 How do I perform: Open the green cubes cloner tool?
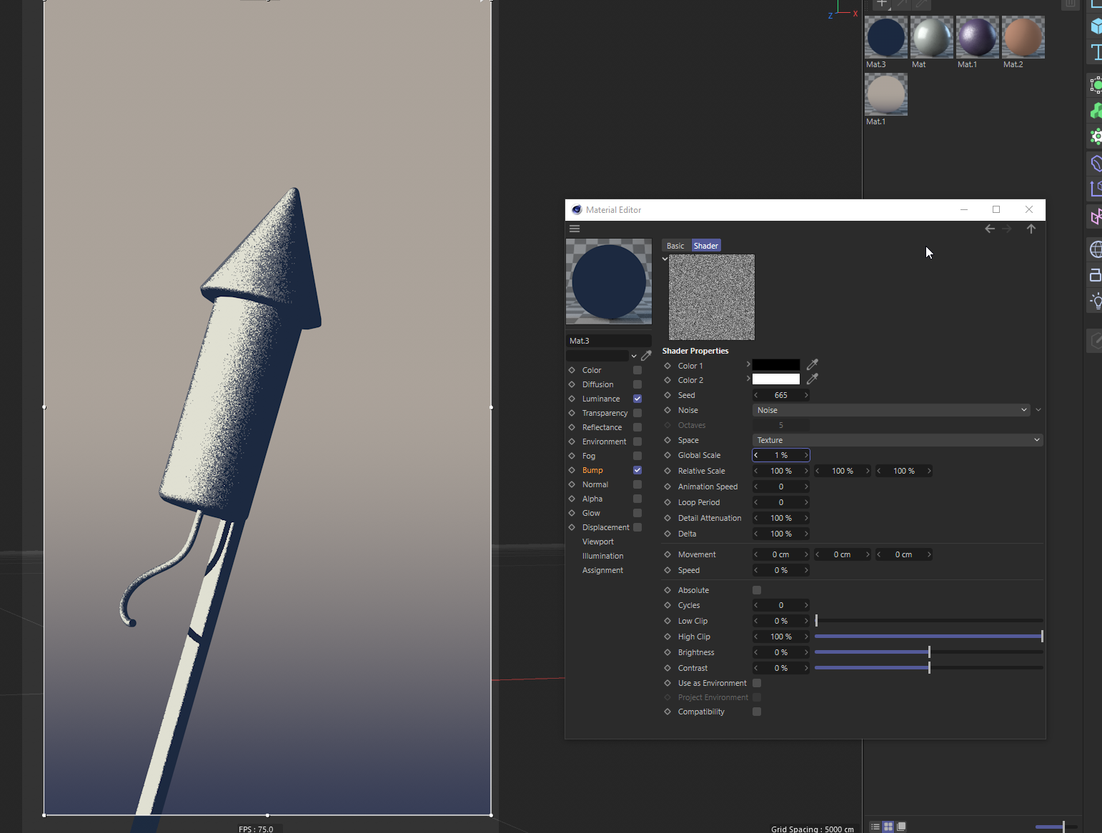[x=1096, y=111]
